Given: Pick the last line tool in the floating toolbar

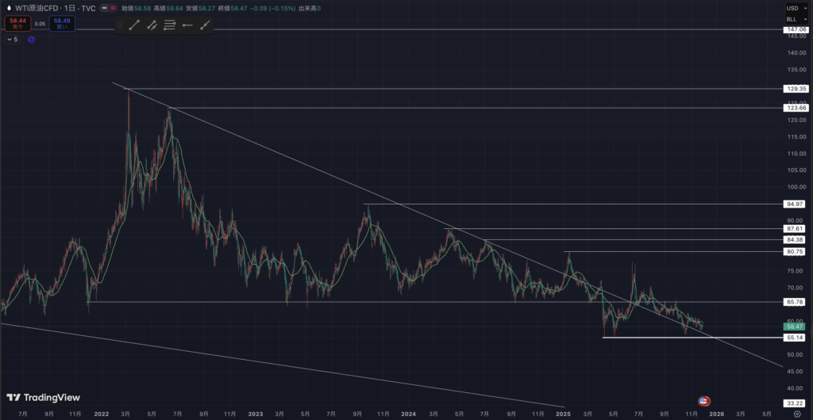Looking at the screenshot, I should 206,25.
